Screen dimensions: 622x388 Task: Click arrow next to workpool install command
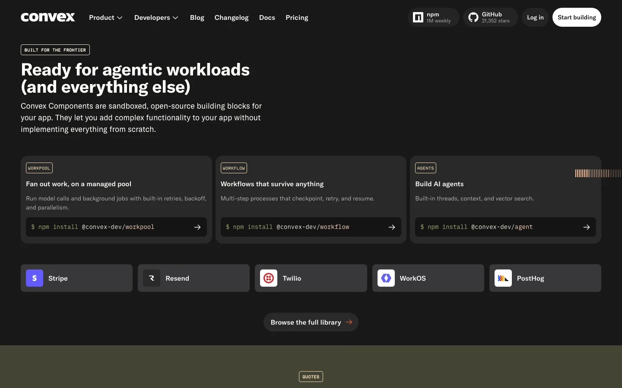point(197,227)
